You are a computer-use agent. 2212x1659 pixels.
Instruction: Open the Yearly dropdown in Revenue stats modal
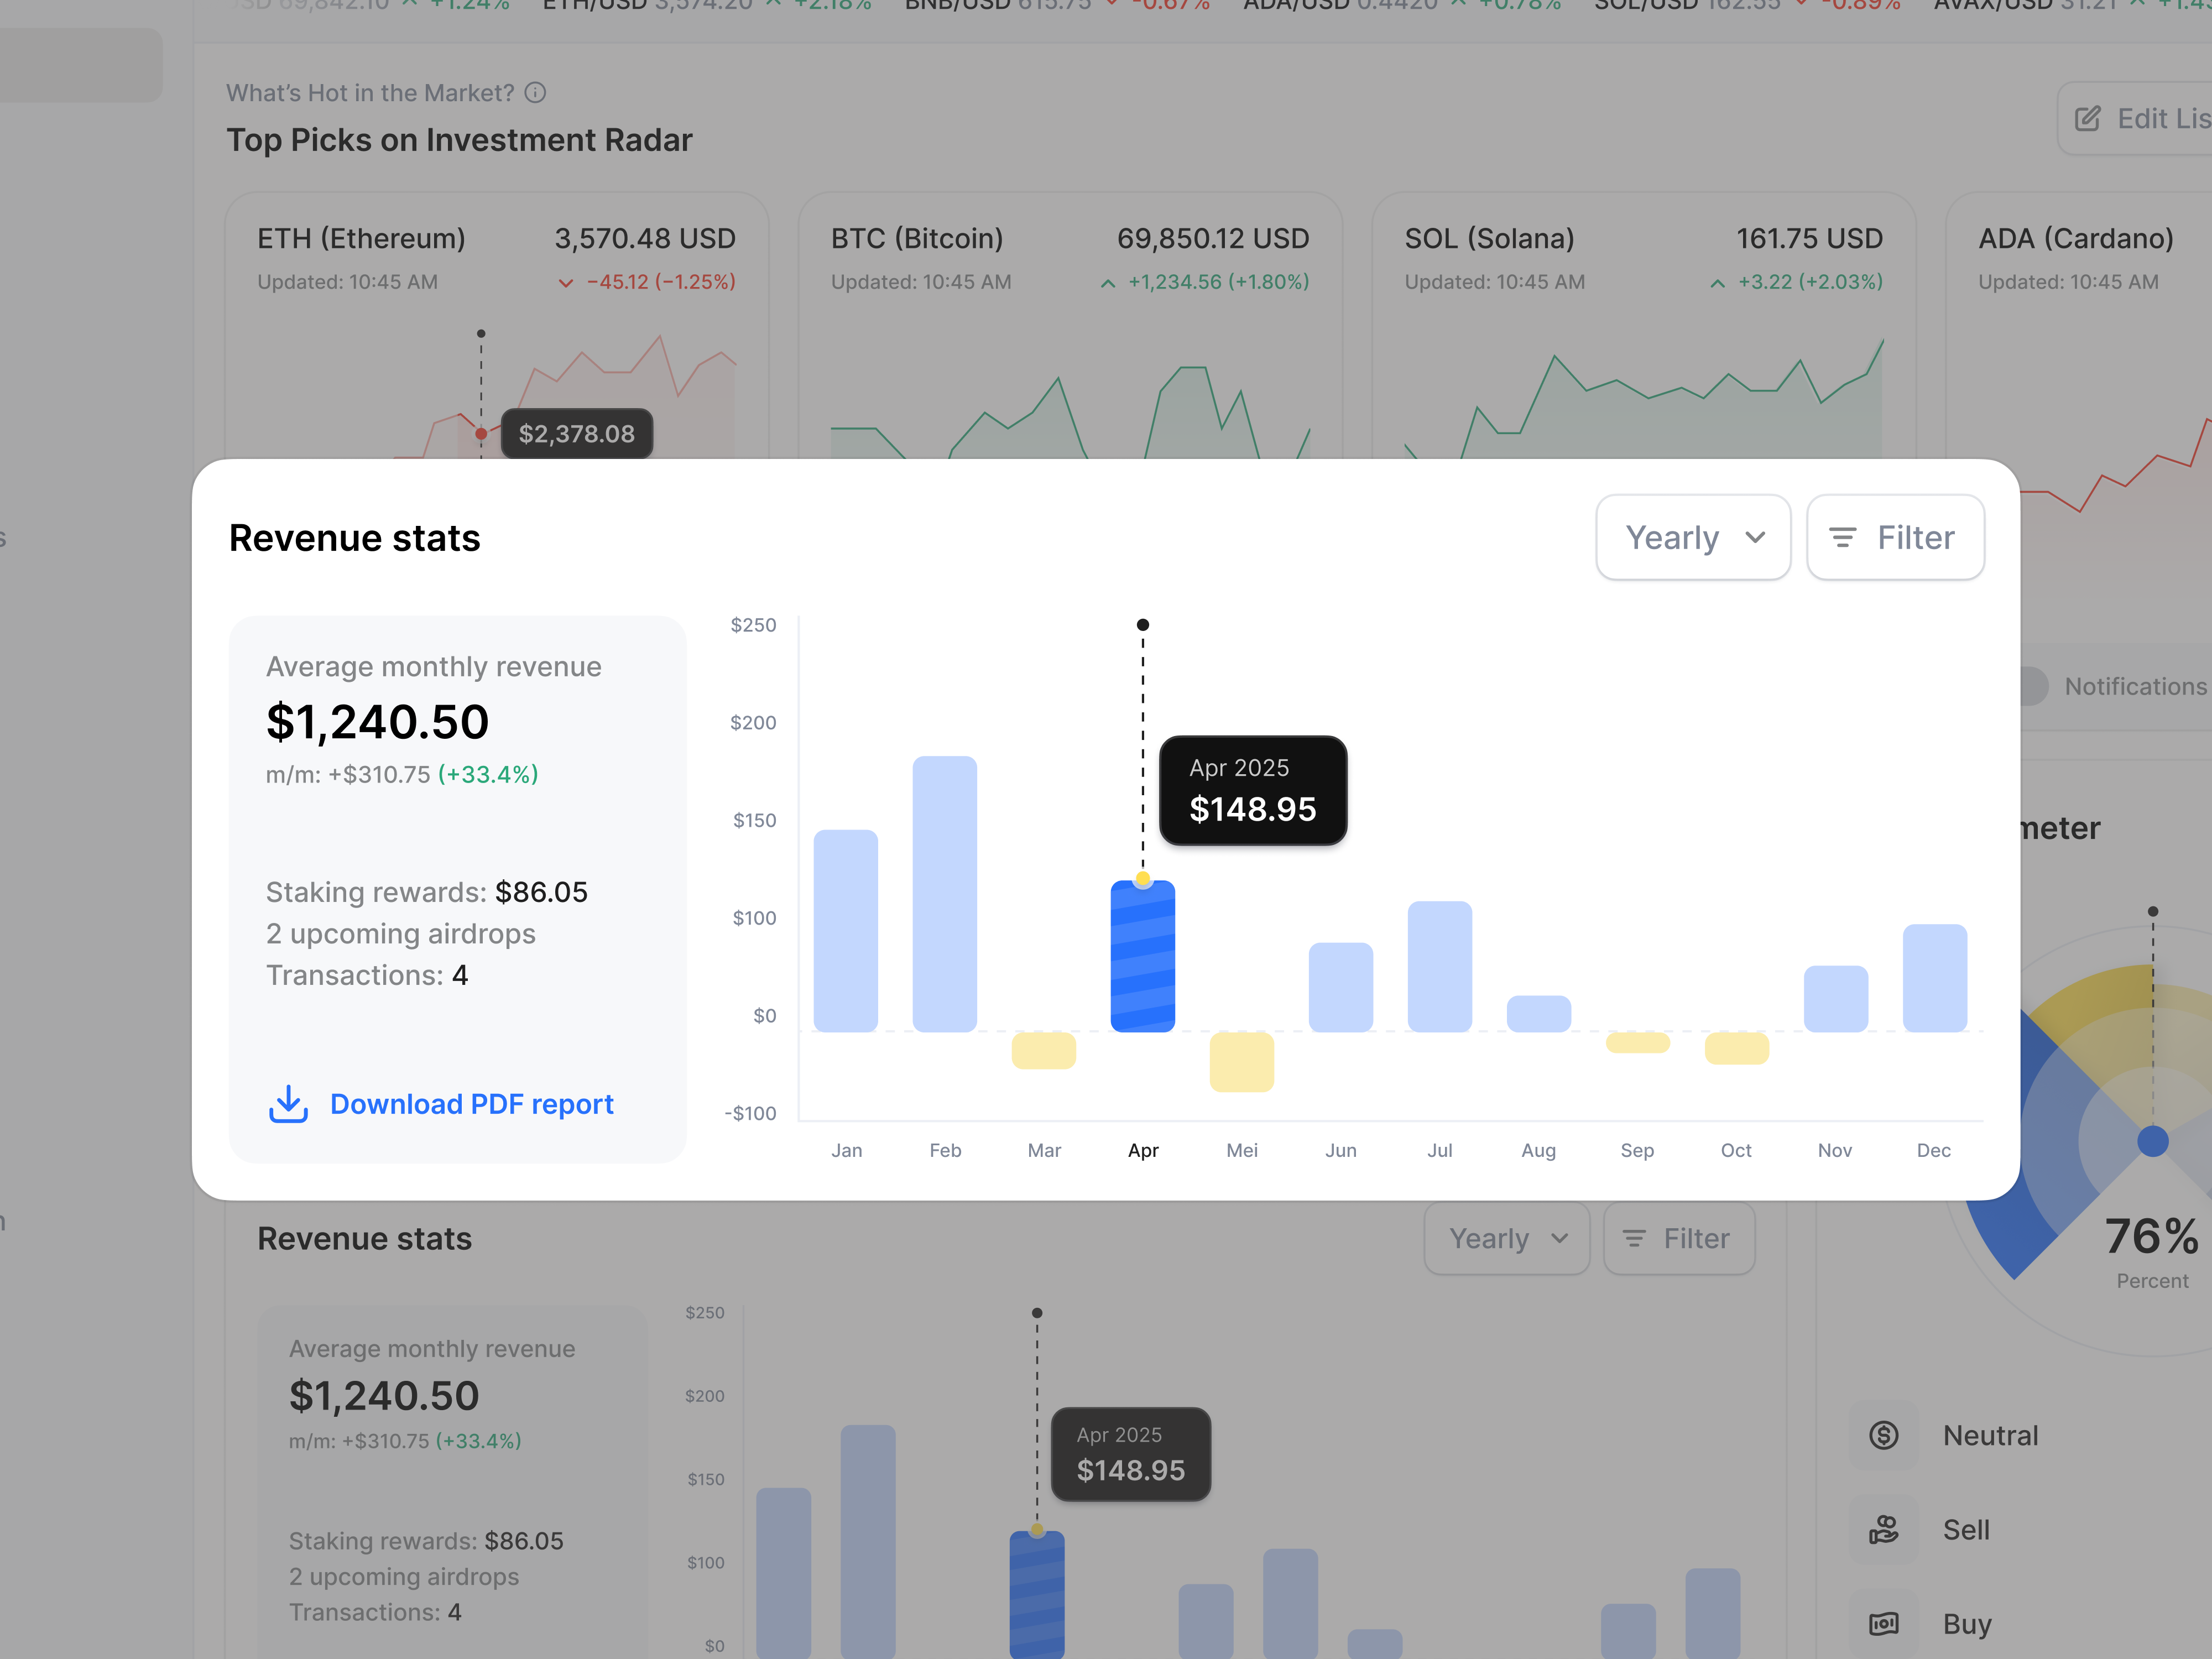click(1693, 537)
